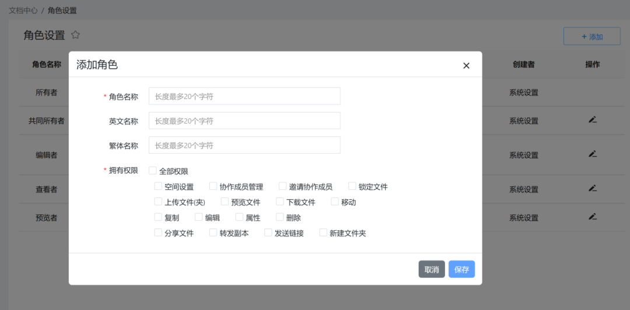
Task: Check the 删除 permission
Action: coord(279,217)
